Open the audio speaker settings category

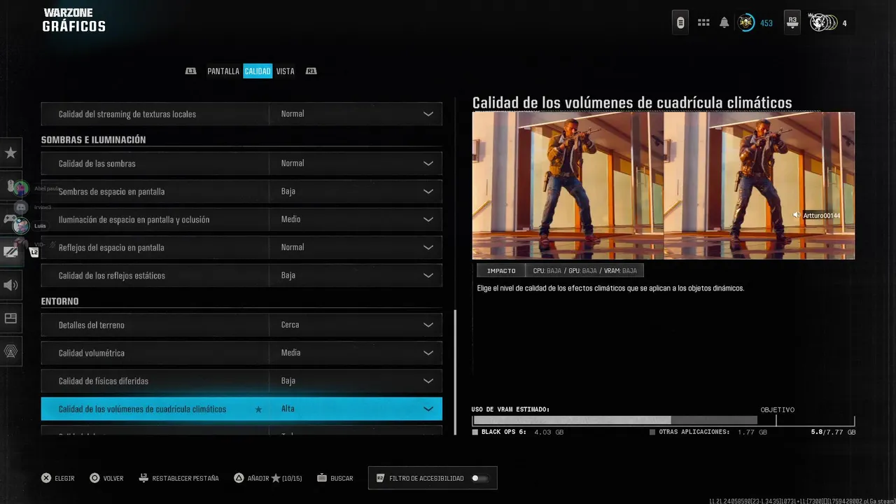(x=10, y=285)
